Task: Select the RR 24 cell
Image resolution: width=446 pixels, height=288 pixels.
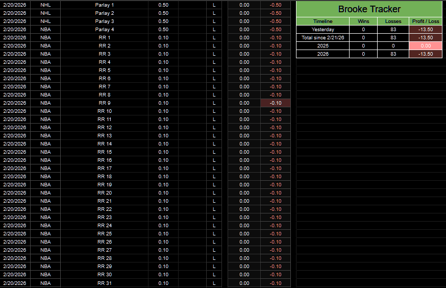Action: [x=105, y=226]
